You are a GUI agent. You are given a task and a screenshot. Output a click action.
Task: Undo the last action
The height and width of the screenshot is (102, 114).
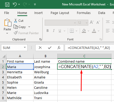click(x=15, y=4)
